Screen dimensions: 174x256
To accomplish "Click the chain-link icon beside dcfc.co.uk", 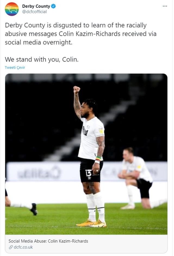I will [11, 247].
